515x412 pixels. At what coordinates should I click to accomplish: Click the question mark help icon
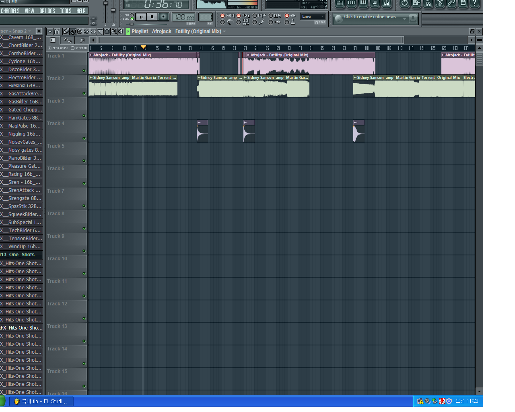pos(475,3)
